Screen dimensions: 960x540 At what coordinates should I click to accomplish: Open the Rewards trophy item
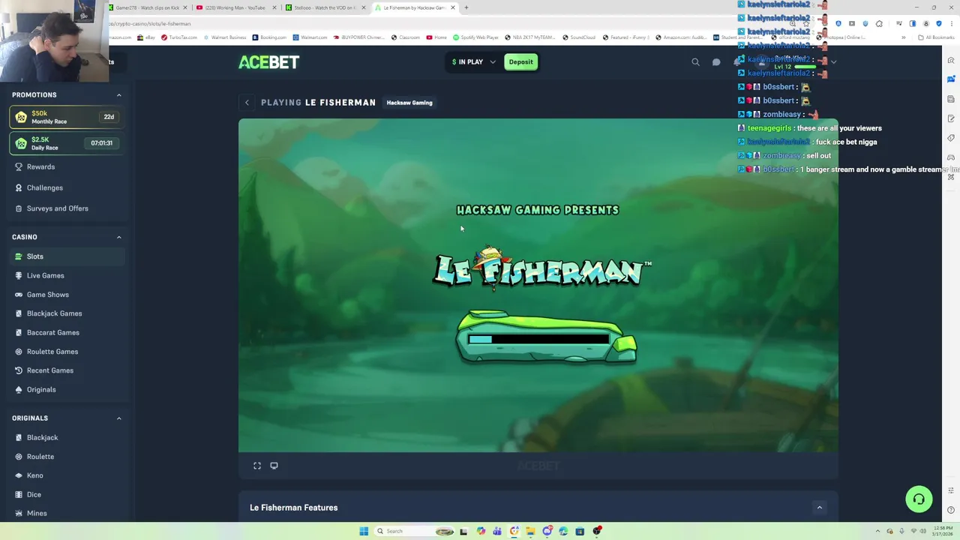(x=66, y=166)
